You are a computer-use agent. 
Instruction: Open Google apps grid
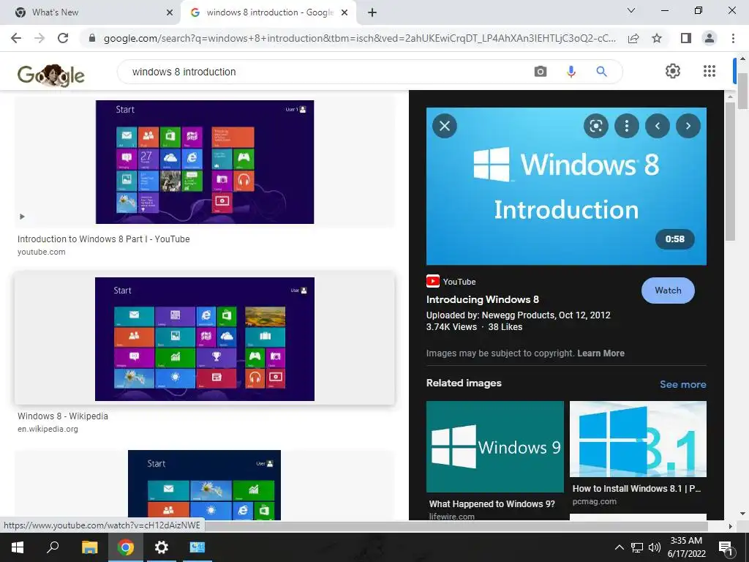click(710, 71)
